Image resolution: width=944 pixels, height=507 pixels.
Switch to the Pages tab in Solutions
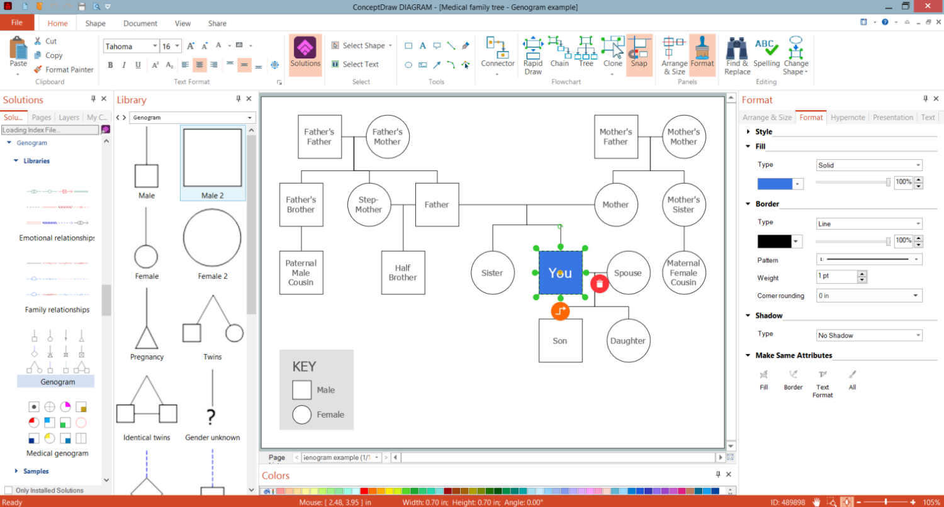tap(42, 118)
